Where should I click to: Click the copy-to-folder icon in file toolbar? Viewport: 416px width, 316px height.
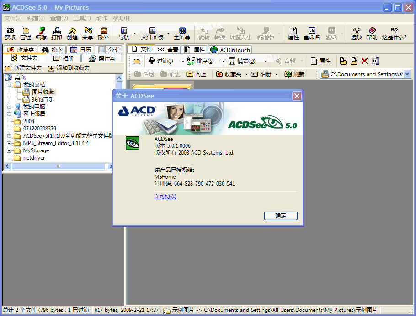coord(343,61)
